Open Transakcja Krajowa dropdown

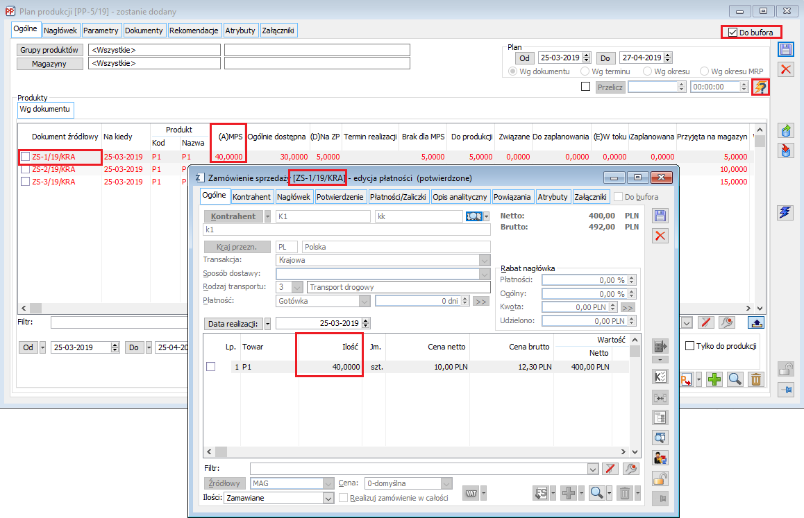(485, 260)
